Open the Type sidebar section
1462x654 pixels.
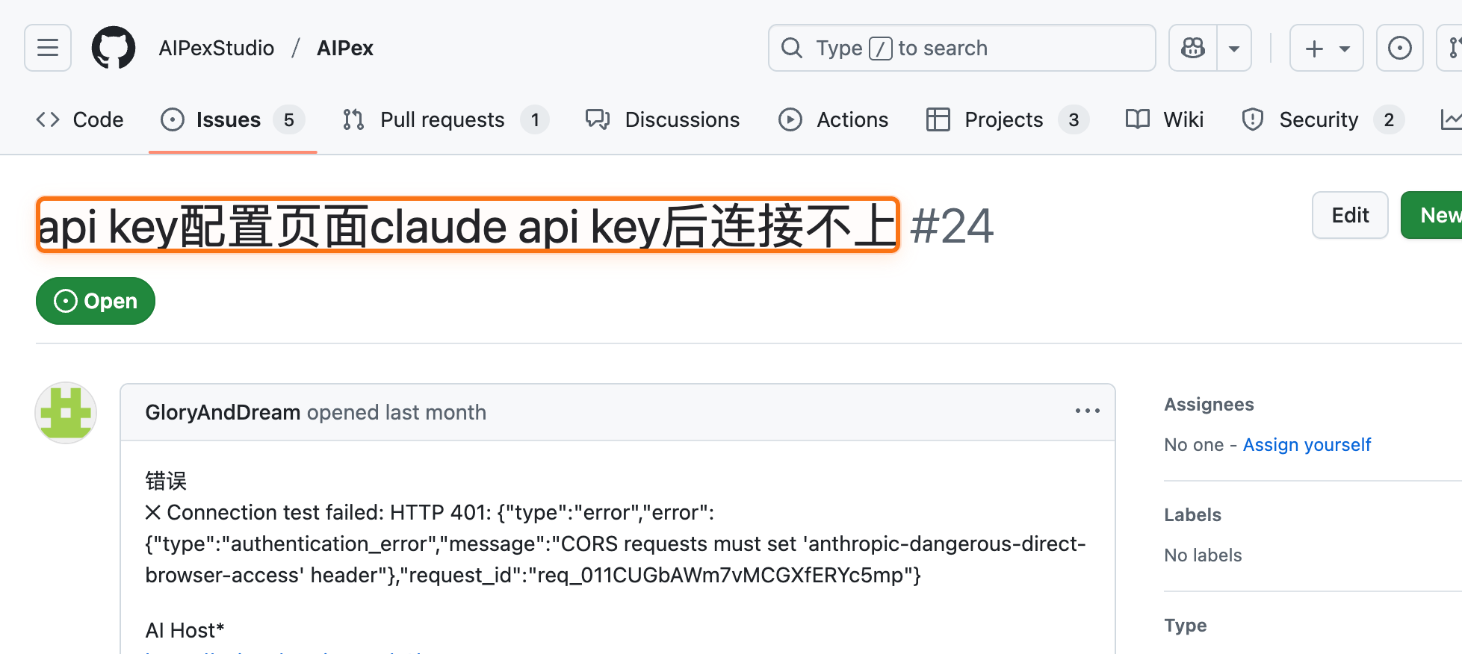(x=1185, y=626)
